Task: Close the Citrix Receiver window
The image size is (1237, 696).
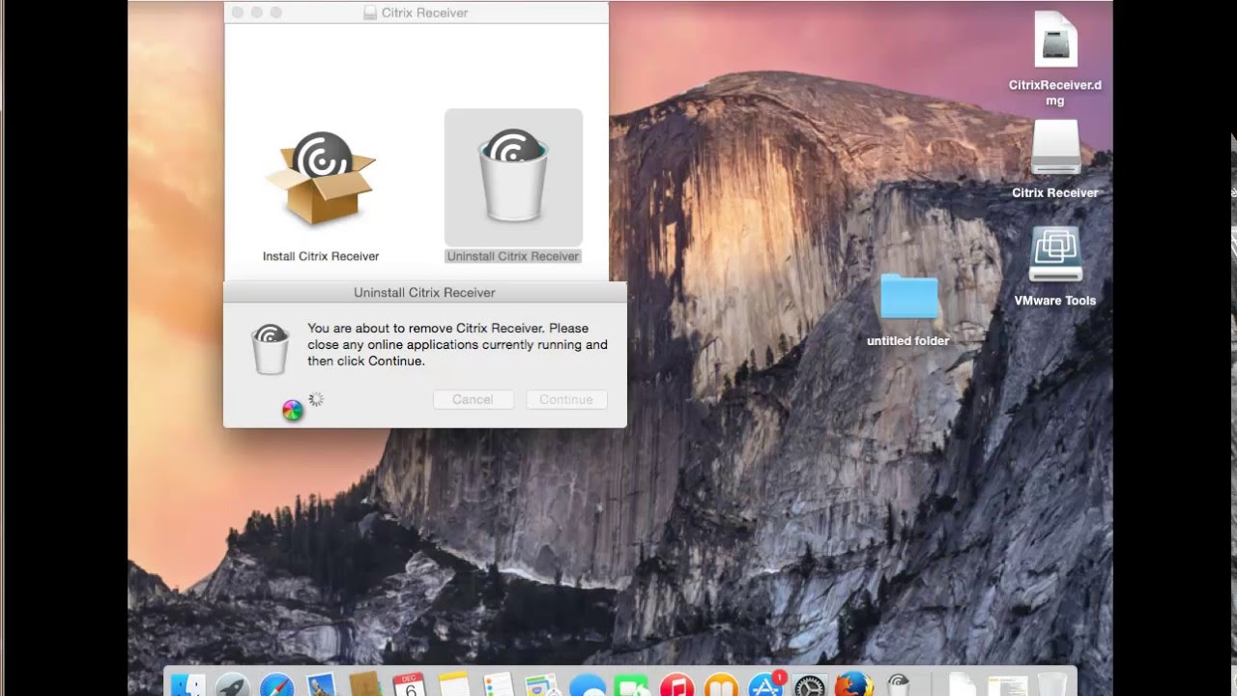Action: click(238, 13)
